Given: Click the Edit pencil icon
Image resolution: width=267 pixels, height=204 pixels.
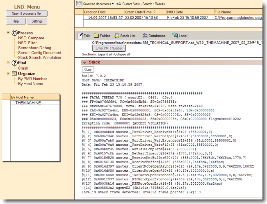Looking at the screenshot, I should (80, 36).
